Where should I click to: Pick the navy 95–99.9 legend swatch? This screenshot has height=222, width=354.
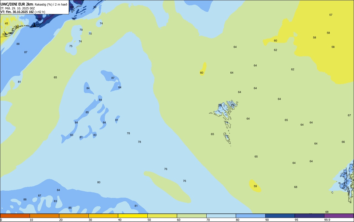(309, 216)
